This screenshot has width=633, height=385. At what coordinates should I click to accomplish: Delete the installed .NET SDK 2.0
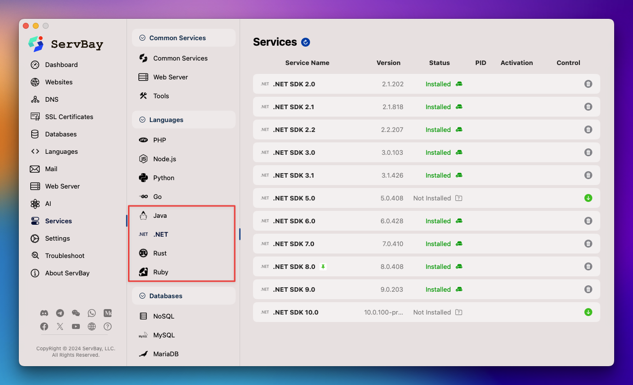(588, 84)
